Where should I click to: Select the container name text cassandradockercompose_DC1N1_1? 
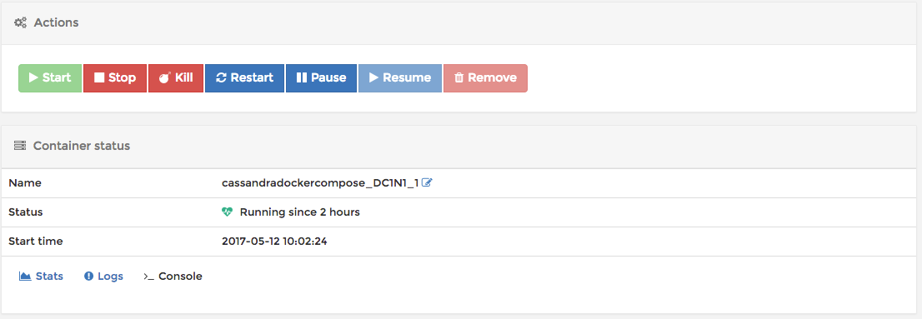click(x=320, y=182)
